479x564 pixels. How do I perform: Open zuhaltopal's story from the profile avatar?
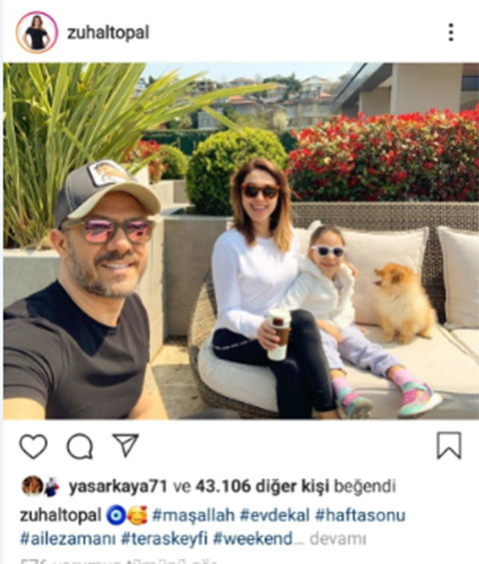[36, 32]
